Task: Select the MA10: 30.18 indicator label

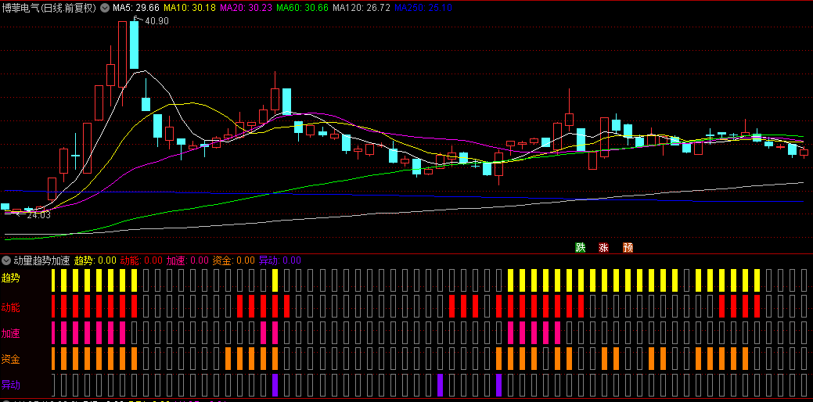Action: (190, 7)
